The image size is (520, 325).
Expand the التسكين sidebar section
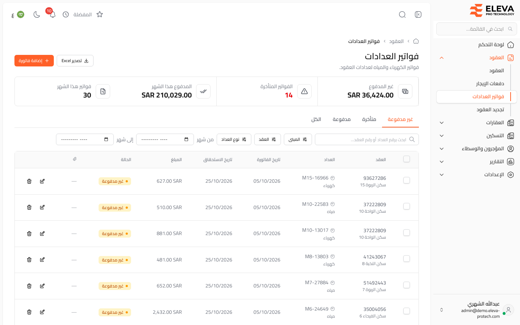pos(477,136)
